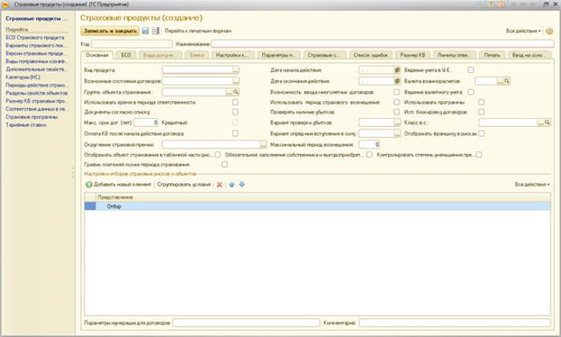Screen dimensions: 561x337
Task: Click Сгруппировать условия button
Action: (x=184, y=185)
